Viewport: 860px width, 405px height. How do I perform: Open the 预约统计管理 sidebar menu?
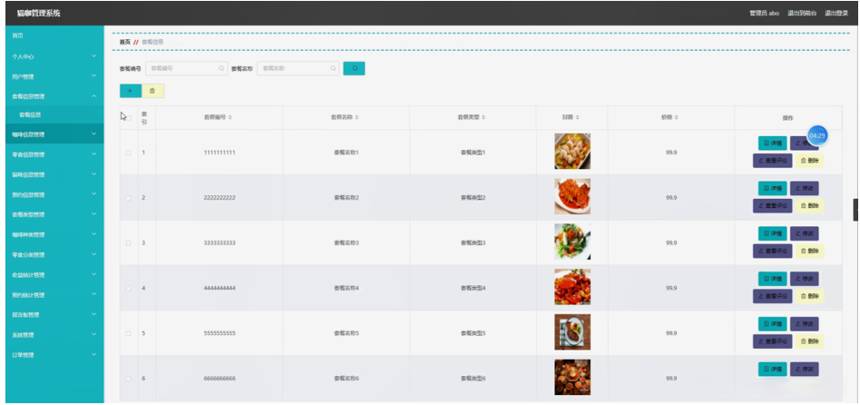(54, 295)
